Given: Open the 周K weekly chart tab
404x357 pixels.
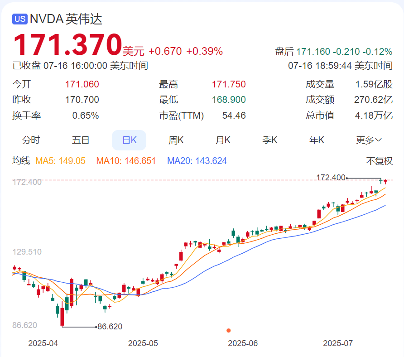Looking at the screenshot, I should [176, 140].
